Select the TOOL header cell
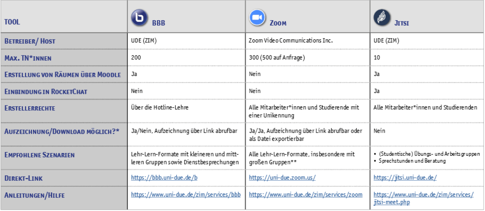 coord(12,22)
